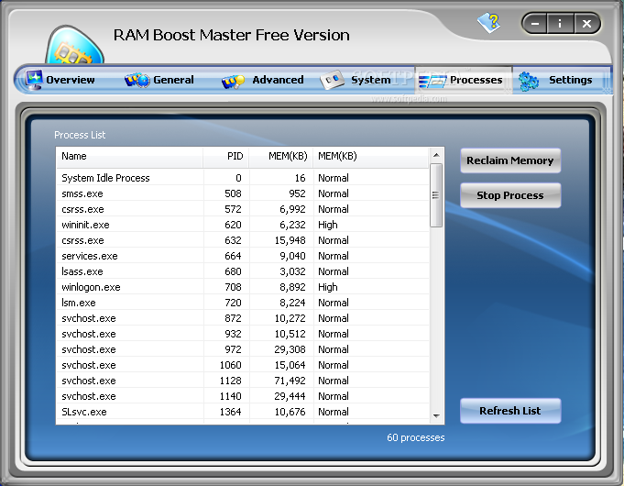Click the System tab's outlet icon
The height and width of the screenshot is (486, 624).
(x=332, y=80)
